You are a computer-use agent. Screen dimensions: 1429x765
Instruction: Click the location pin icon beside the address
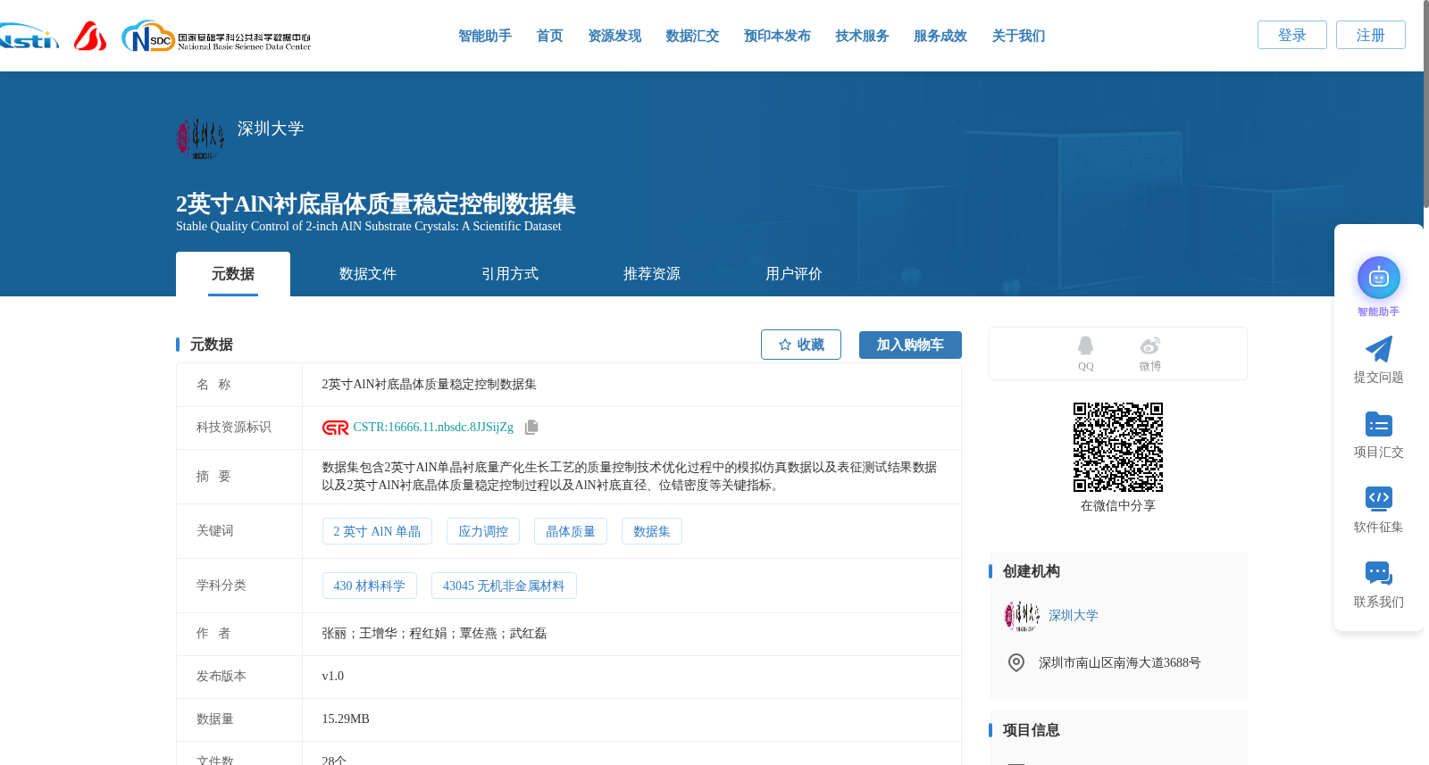1016,662
